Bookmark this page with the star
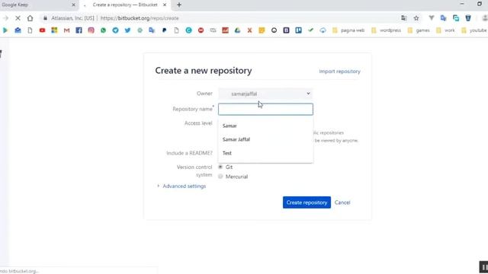The width and height of the screenshot is (488, 274). [x=416, y=18]
